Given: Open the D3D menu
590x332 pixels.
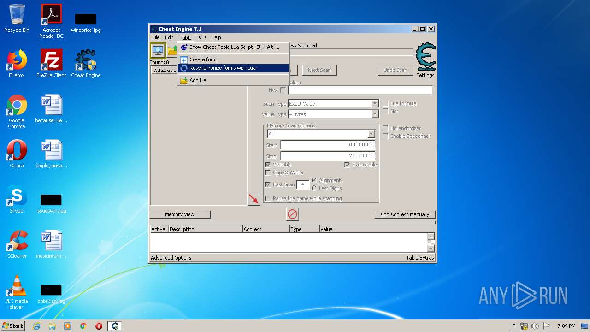Looking at the screenshot, I should (201, 37).
